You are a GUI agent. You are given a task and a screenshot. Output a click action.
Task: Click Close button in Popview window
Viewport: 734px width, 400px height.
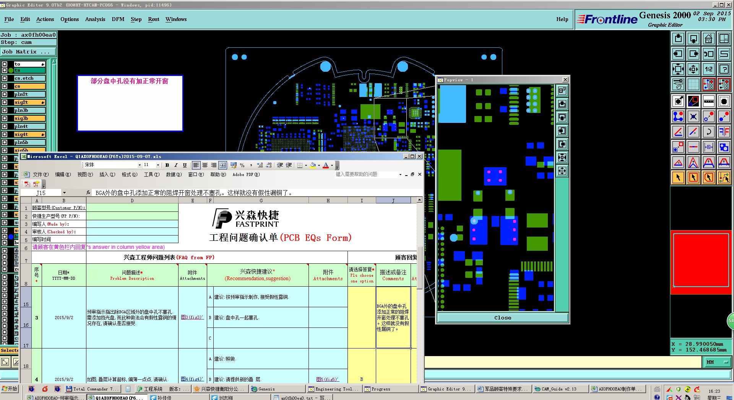(502, 318)
